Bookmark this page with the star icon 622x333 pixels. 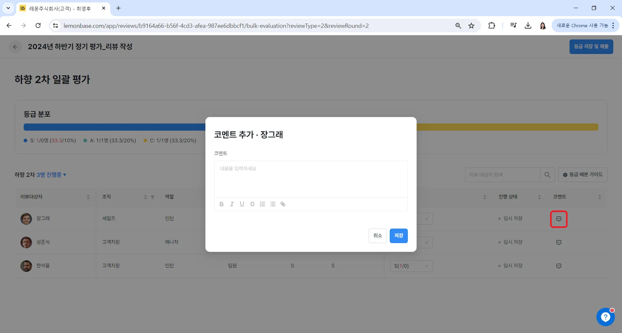point(471,26)
